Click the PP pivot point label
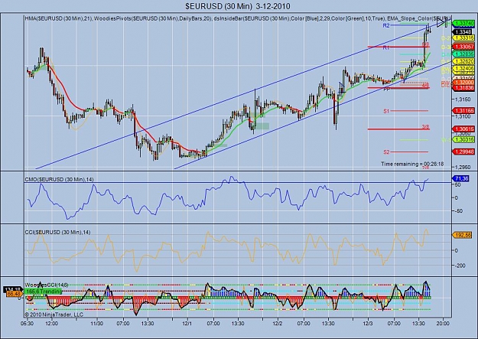The width and height of the screenshot is (478, 339). click(386, 90)
